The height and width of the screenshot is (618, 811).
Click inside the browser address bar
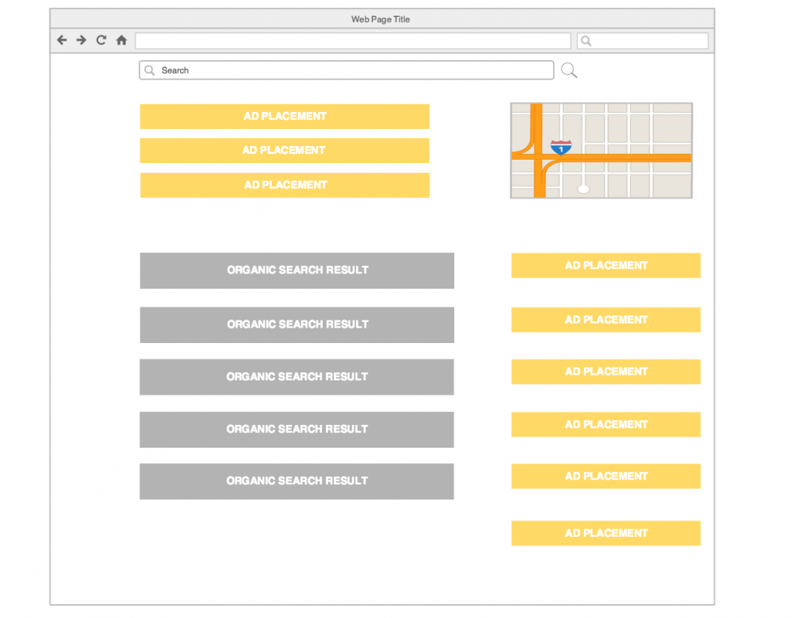click(x=353, y=40)
